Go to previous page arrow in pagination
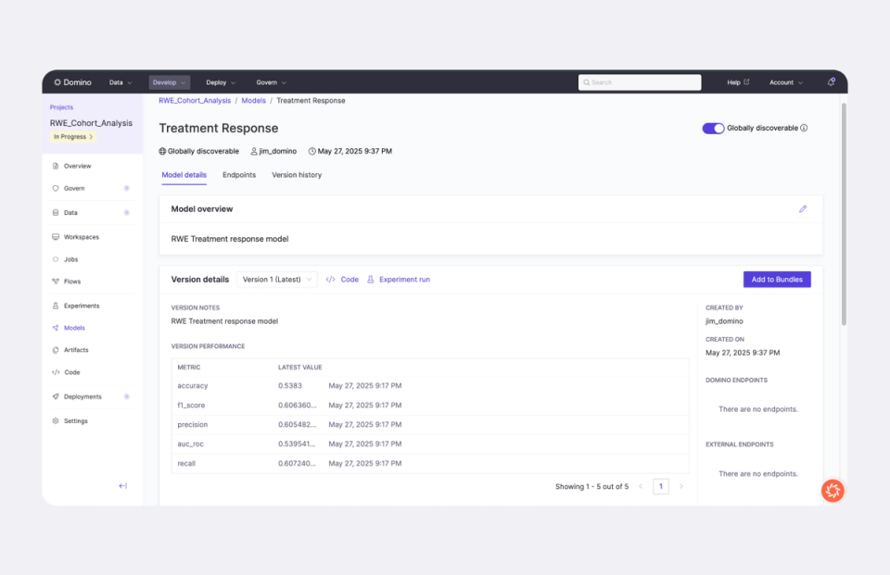The height and width of the screenshot is (575, 890). point(641,486)
